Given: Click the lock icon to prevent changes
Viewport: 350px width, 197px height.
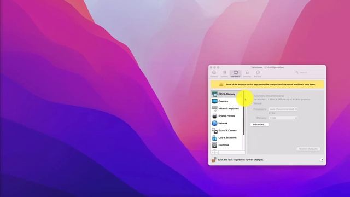Looking at the screenshot, I should [214, 159].
